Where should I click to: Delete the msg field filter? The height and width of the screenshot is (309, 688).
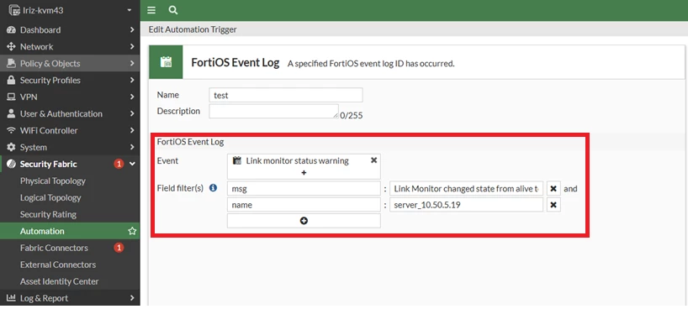click(x=553, y=188)
